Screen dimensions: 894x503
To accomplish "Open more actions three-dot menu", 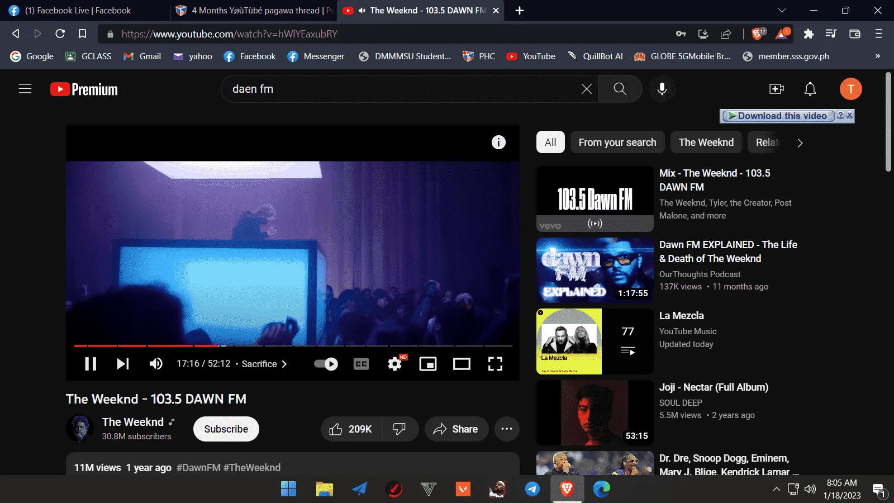I will click(x=507, y=429).
